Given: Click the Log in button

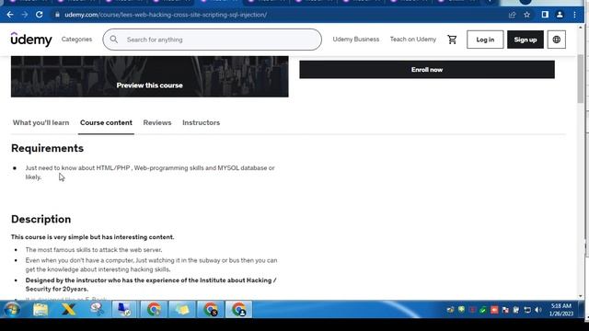Looking at the screenshot, I should [485, 40].
